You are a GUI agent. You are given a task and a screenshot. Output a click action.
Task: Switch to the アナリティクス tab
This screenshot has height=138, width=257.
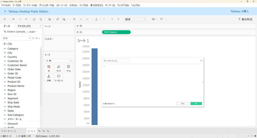(x=24, y=26)
